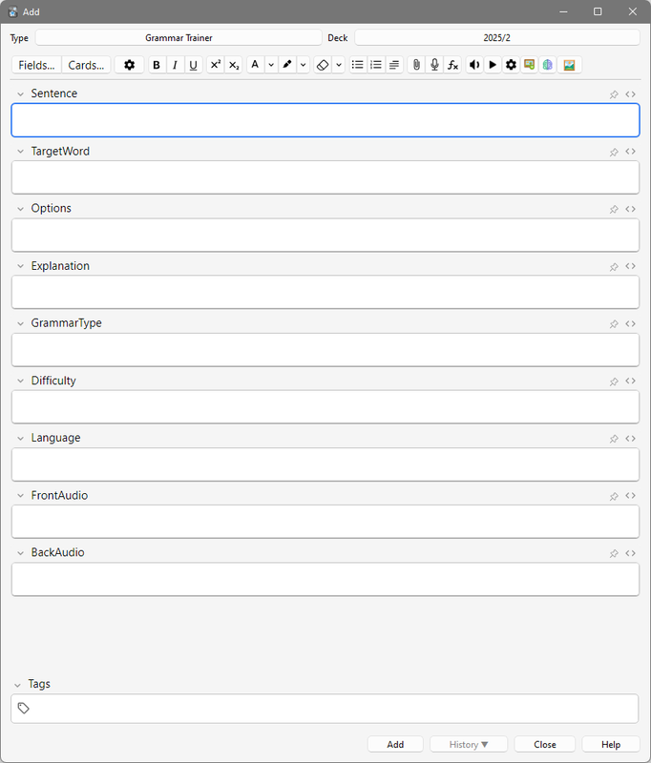This screenshot has width=651, height=763.
Task: Apply highlight color with the marker button
Action: pyautogui.click(x=287, y=65)
